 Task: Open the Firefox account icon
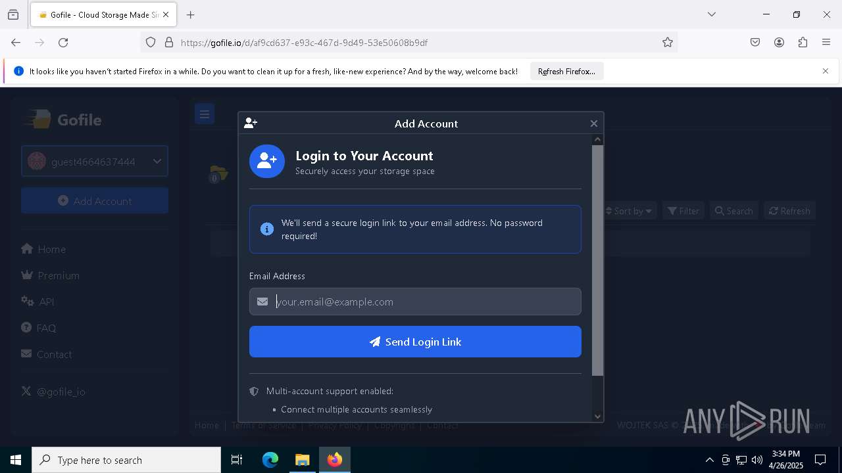[x=779, y=43]
